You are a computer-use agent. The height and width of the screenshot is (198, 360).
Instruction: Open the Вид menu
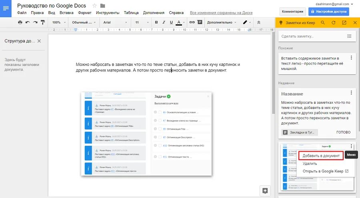coord(52,13)
